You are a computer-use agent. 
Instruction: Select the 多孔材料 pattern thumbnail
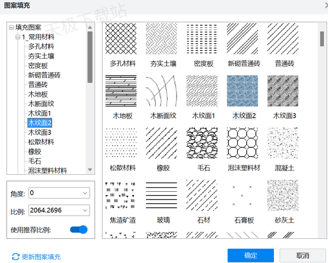(x=121, y=39)
